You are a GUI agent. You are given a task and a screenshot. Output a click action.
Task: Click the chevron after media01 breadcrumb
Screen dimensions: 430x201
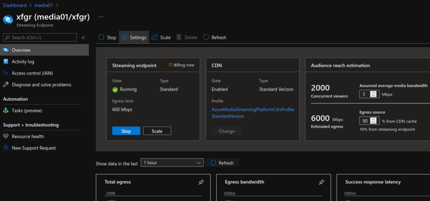click(57, 5)
